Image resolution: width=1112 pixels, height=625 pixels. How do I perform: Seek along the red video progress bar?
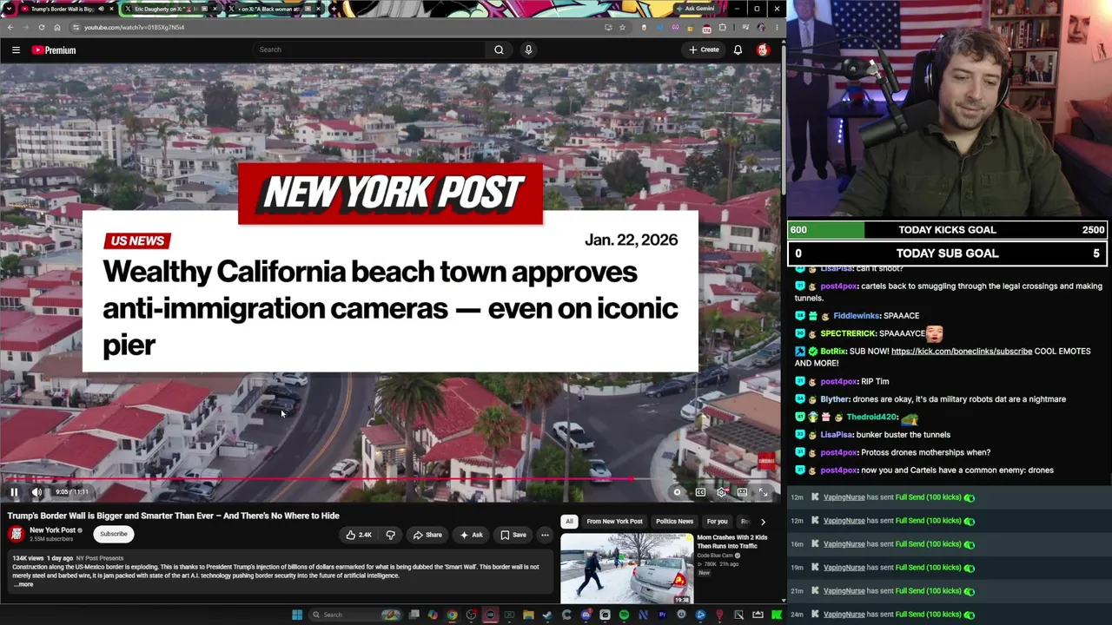[390, 478]
